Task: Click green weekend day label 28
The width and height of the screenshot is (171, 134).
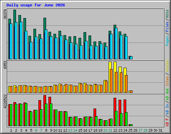Action: (x=145, y=130)
